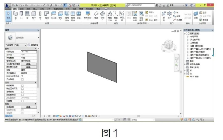Select the Mullion (竖梃) tool
Image resolution: width=223 pixels, height=140 pixels.
point(79,15)
